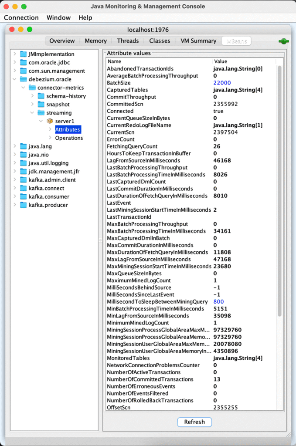Click the kafka.consumer folder icon
The image size is (296, 446).
24,196
